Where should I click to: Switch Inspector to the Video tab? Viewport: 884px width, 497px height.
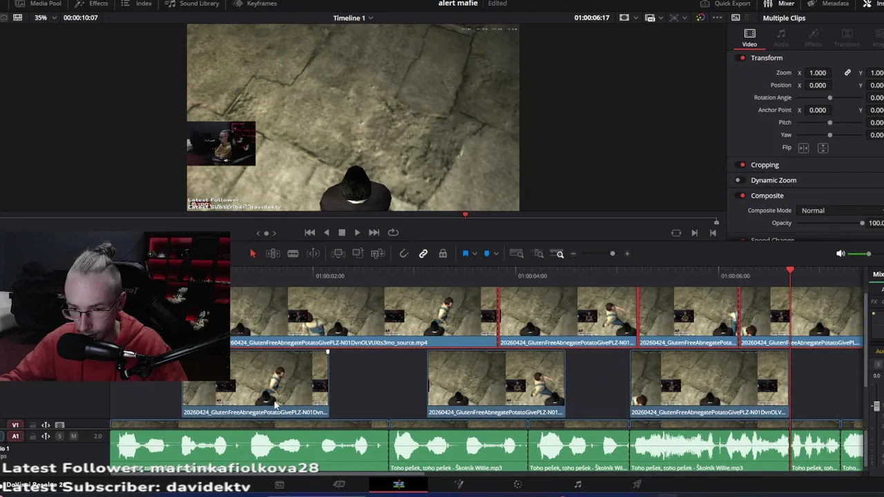coord(749,38)
